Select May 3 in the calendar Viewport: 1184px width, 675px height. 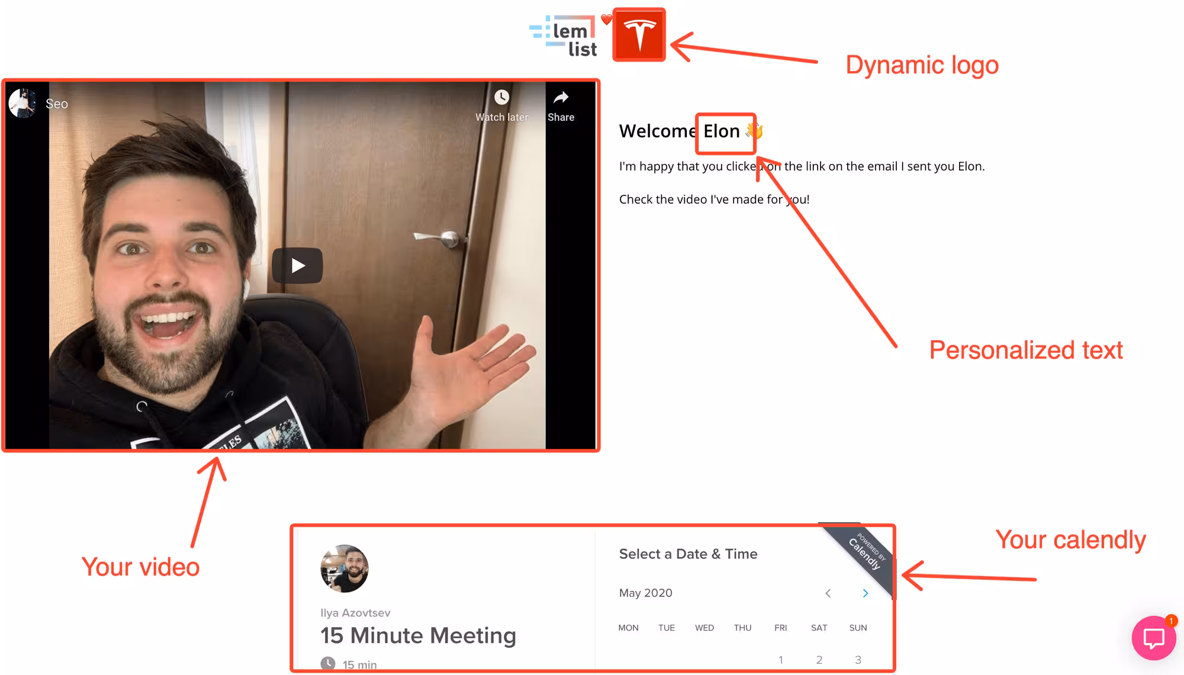(858, 660)
